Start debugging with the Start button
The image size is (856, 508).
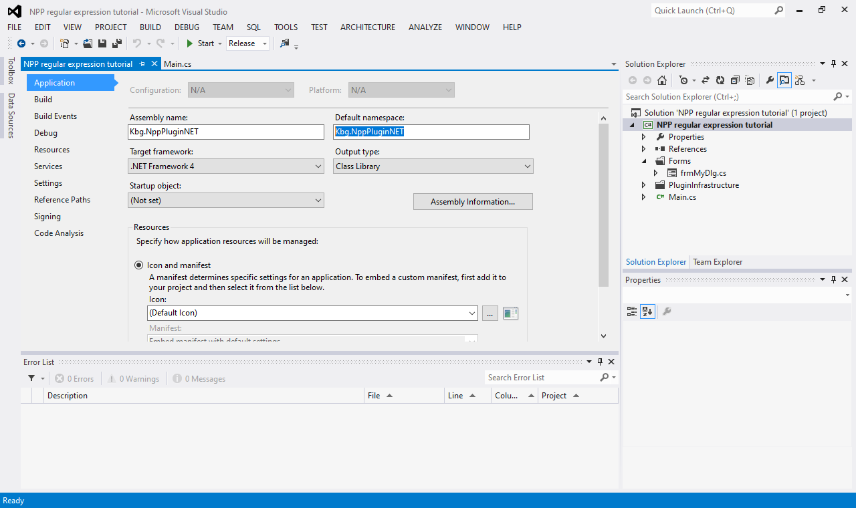click(x=203, y=43)
